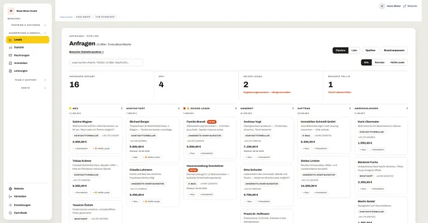Image resolution: width=428 pixels, height=223 pixels.
Task: Open the Martin Seidel lead card
Action: pyautogui.click(x=381, y=210)
